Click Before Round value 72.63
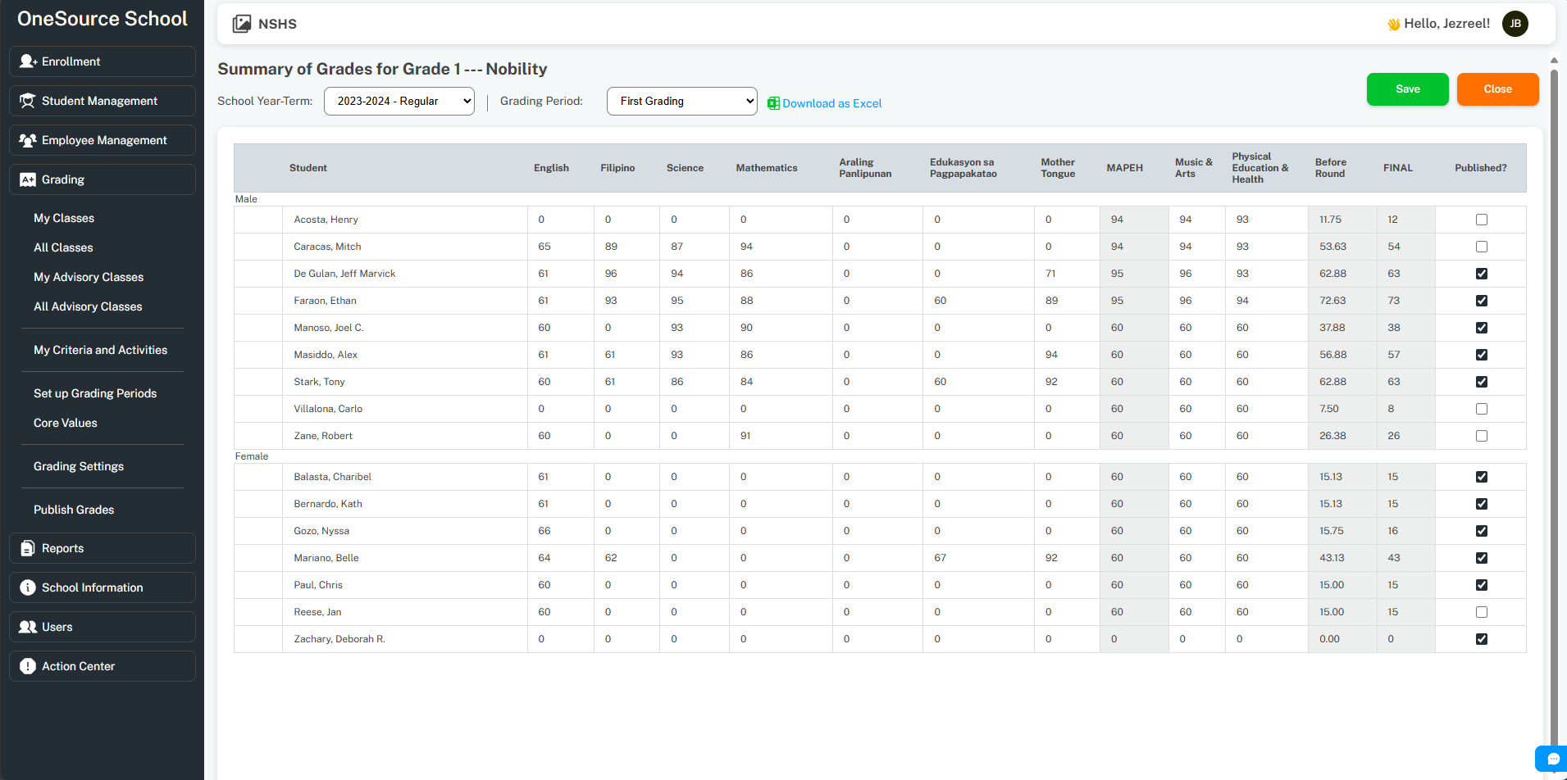 1332,301
